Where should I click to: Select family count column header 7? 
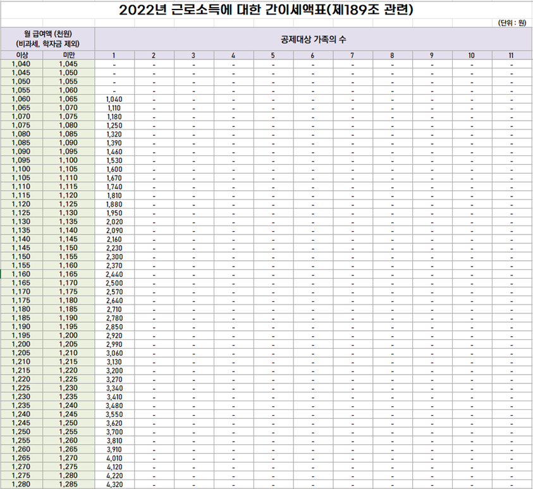coord(353,56)
